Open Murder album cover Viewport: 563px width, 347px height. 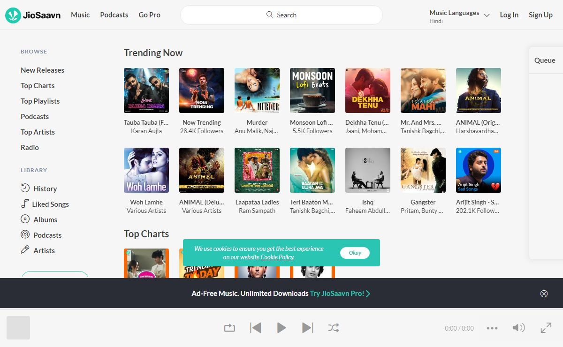click(x=257, y=91)
